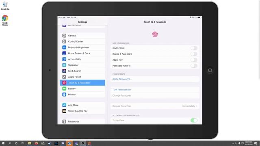Open the notification center icon

256,143
